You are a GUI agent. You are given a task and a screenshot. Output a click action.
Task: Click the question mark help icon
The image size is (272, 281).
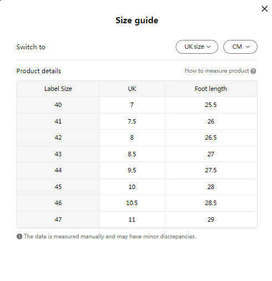pos(253,71)
